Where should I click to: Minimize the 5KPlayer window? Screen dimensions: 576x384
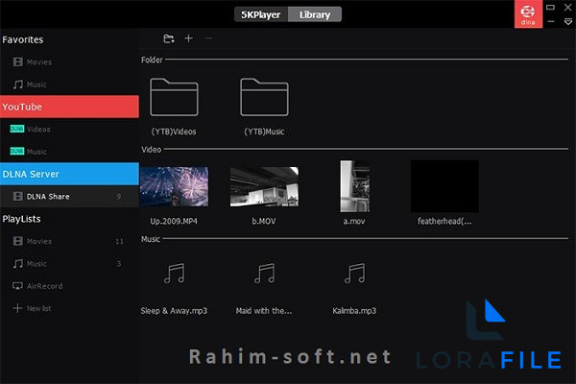coord(551,22)
